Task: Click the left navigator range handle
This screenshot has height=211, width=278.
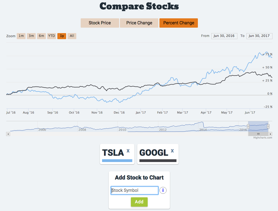Action: point(248,126)
